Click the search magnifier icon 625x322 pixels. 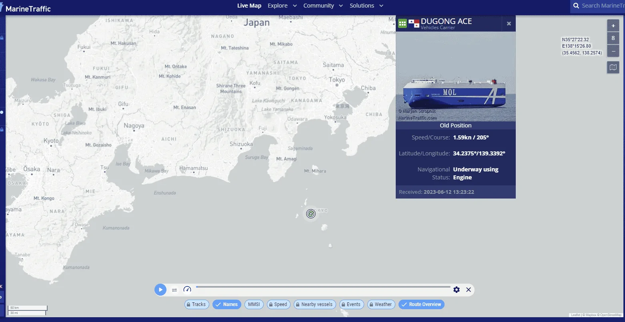coord(576,6)
